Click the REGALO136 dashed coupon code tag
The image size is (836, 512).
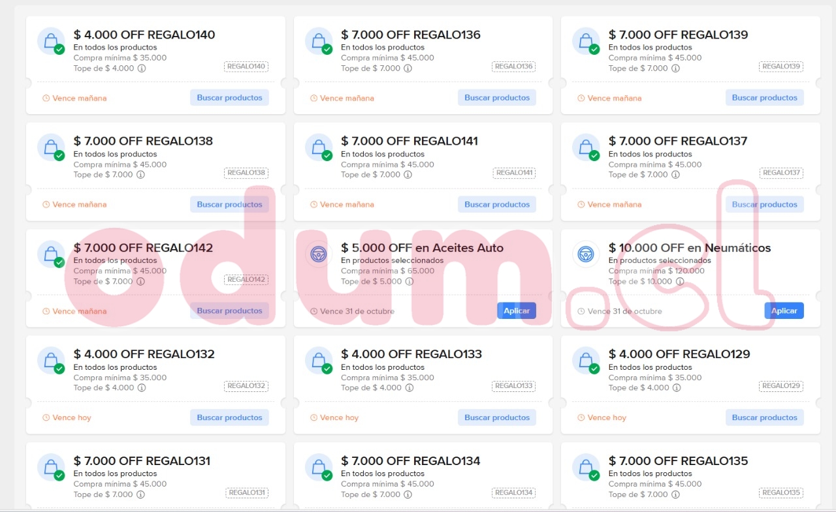click(513, 67)
